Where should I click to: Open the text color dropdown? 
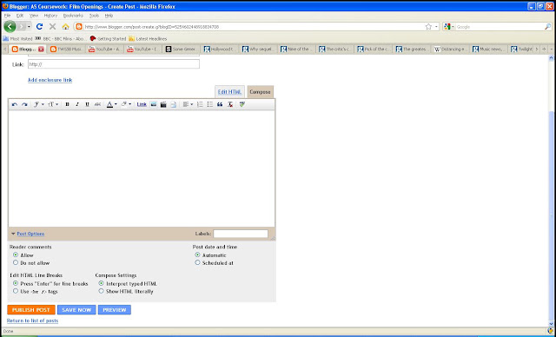pyautogui.click(x=112, y=104)
